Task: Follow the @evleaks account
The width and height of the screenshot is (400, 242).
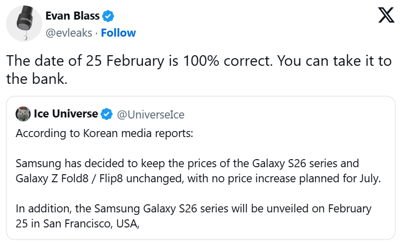Action: pos(119,33)
